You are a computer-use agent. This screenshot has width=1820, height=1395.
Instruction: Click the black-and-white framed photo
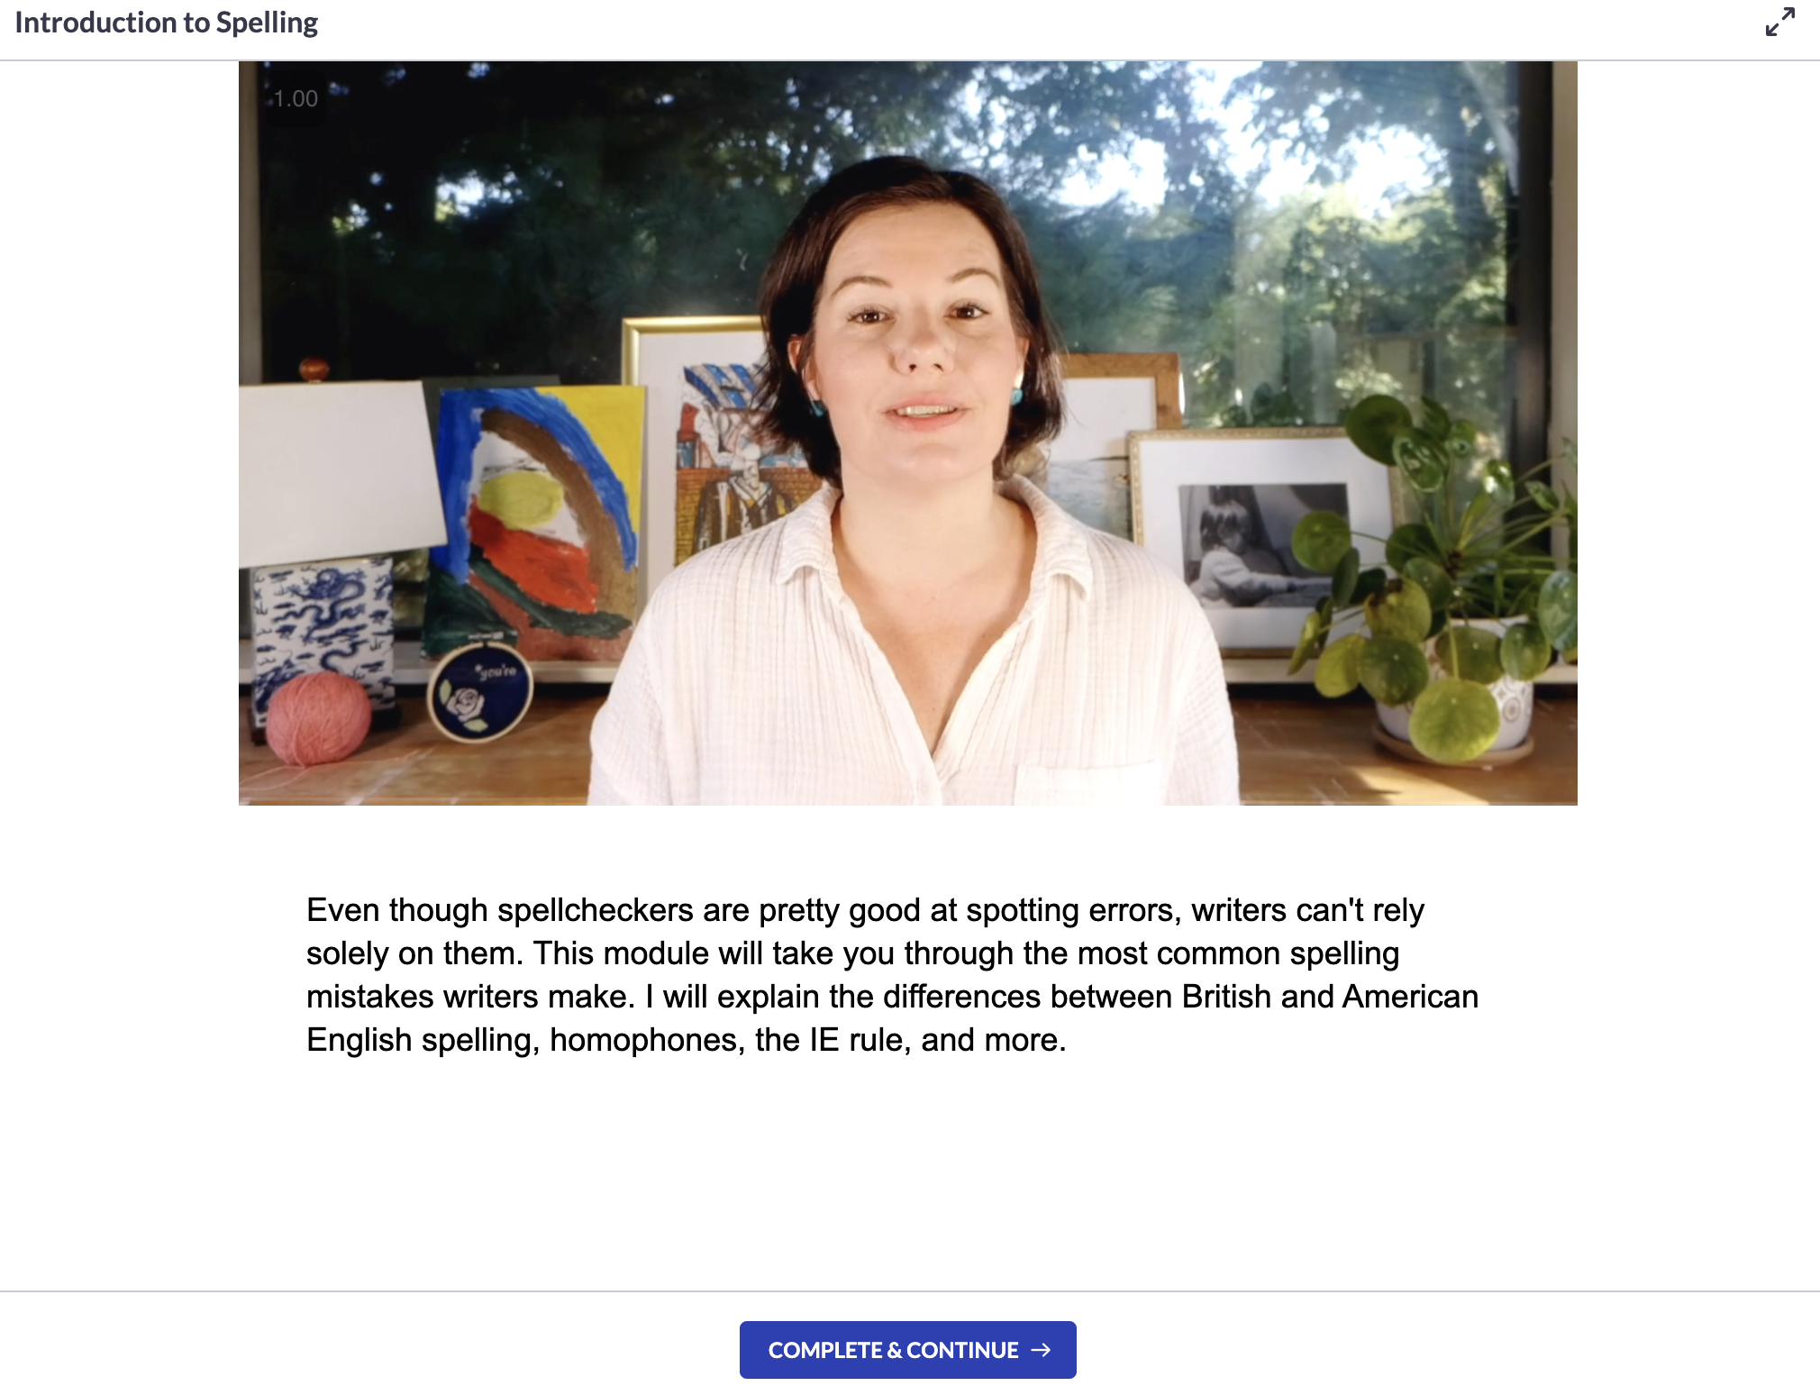pyautogui.click(x=1261, y=541)
